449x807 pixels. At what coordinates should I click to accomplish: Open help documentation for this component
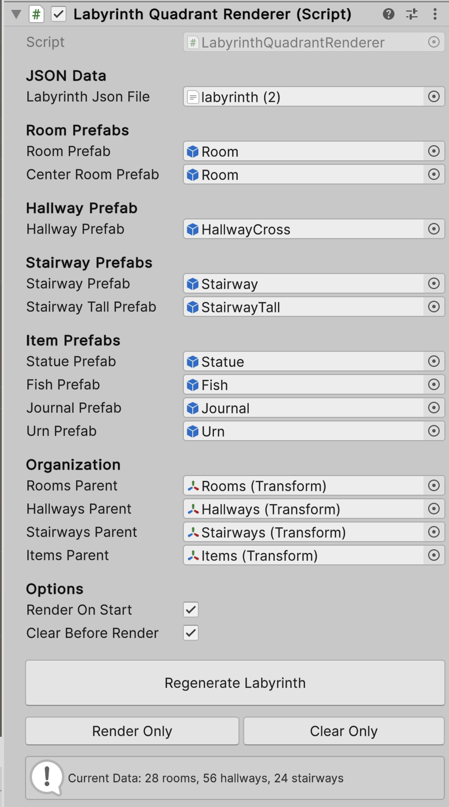click(x=388, y=14)
